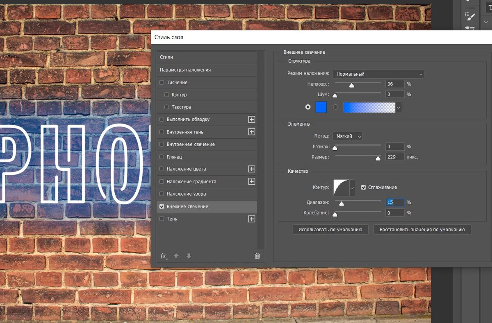Screen dimensions: 492x323
Task: Click the plus icon beside Наложение градиента
Action: coord(252,181)
